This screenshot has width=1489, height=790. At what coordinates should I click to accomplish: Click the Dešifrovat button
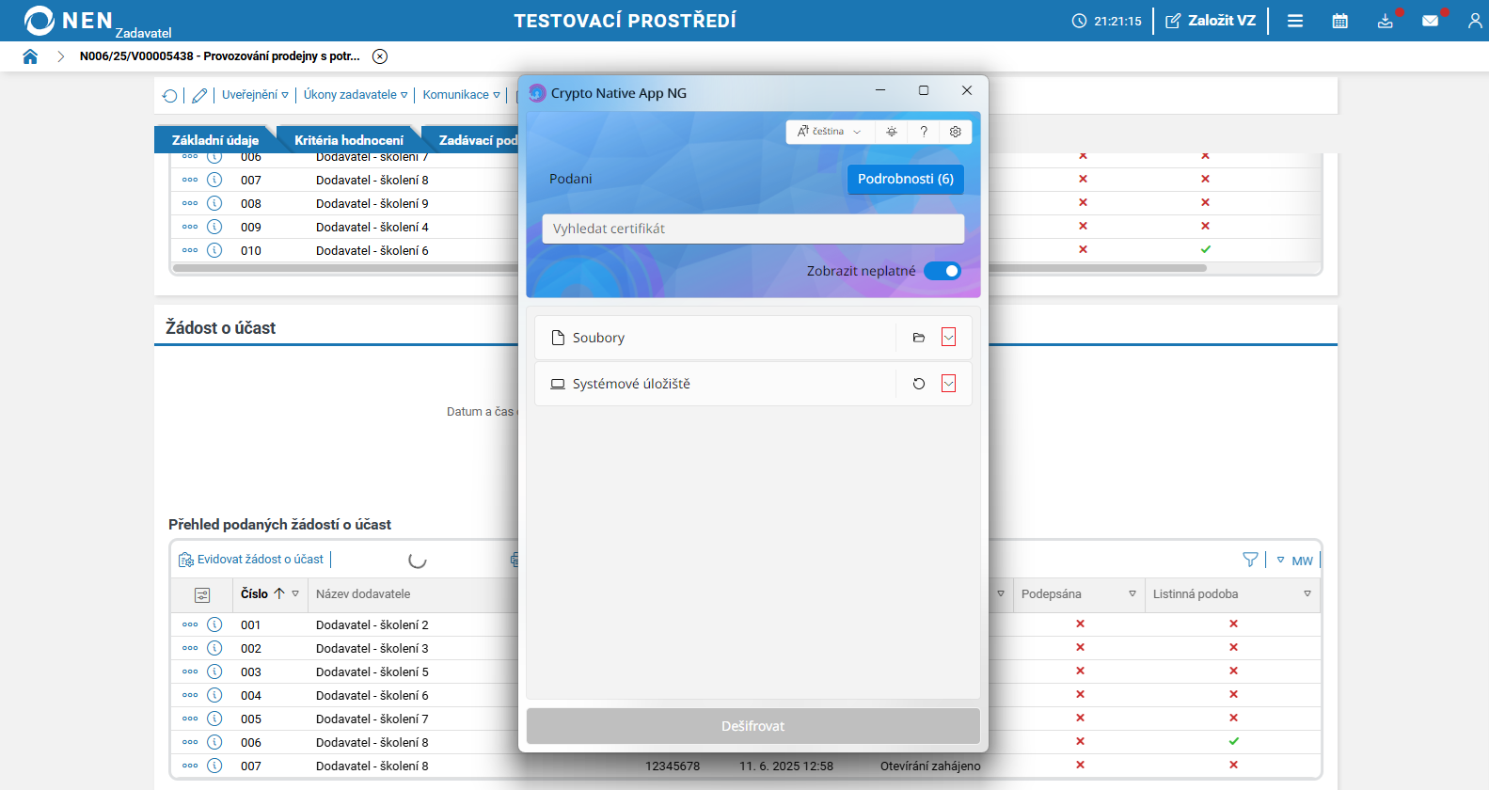click(x=753, y=726)
